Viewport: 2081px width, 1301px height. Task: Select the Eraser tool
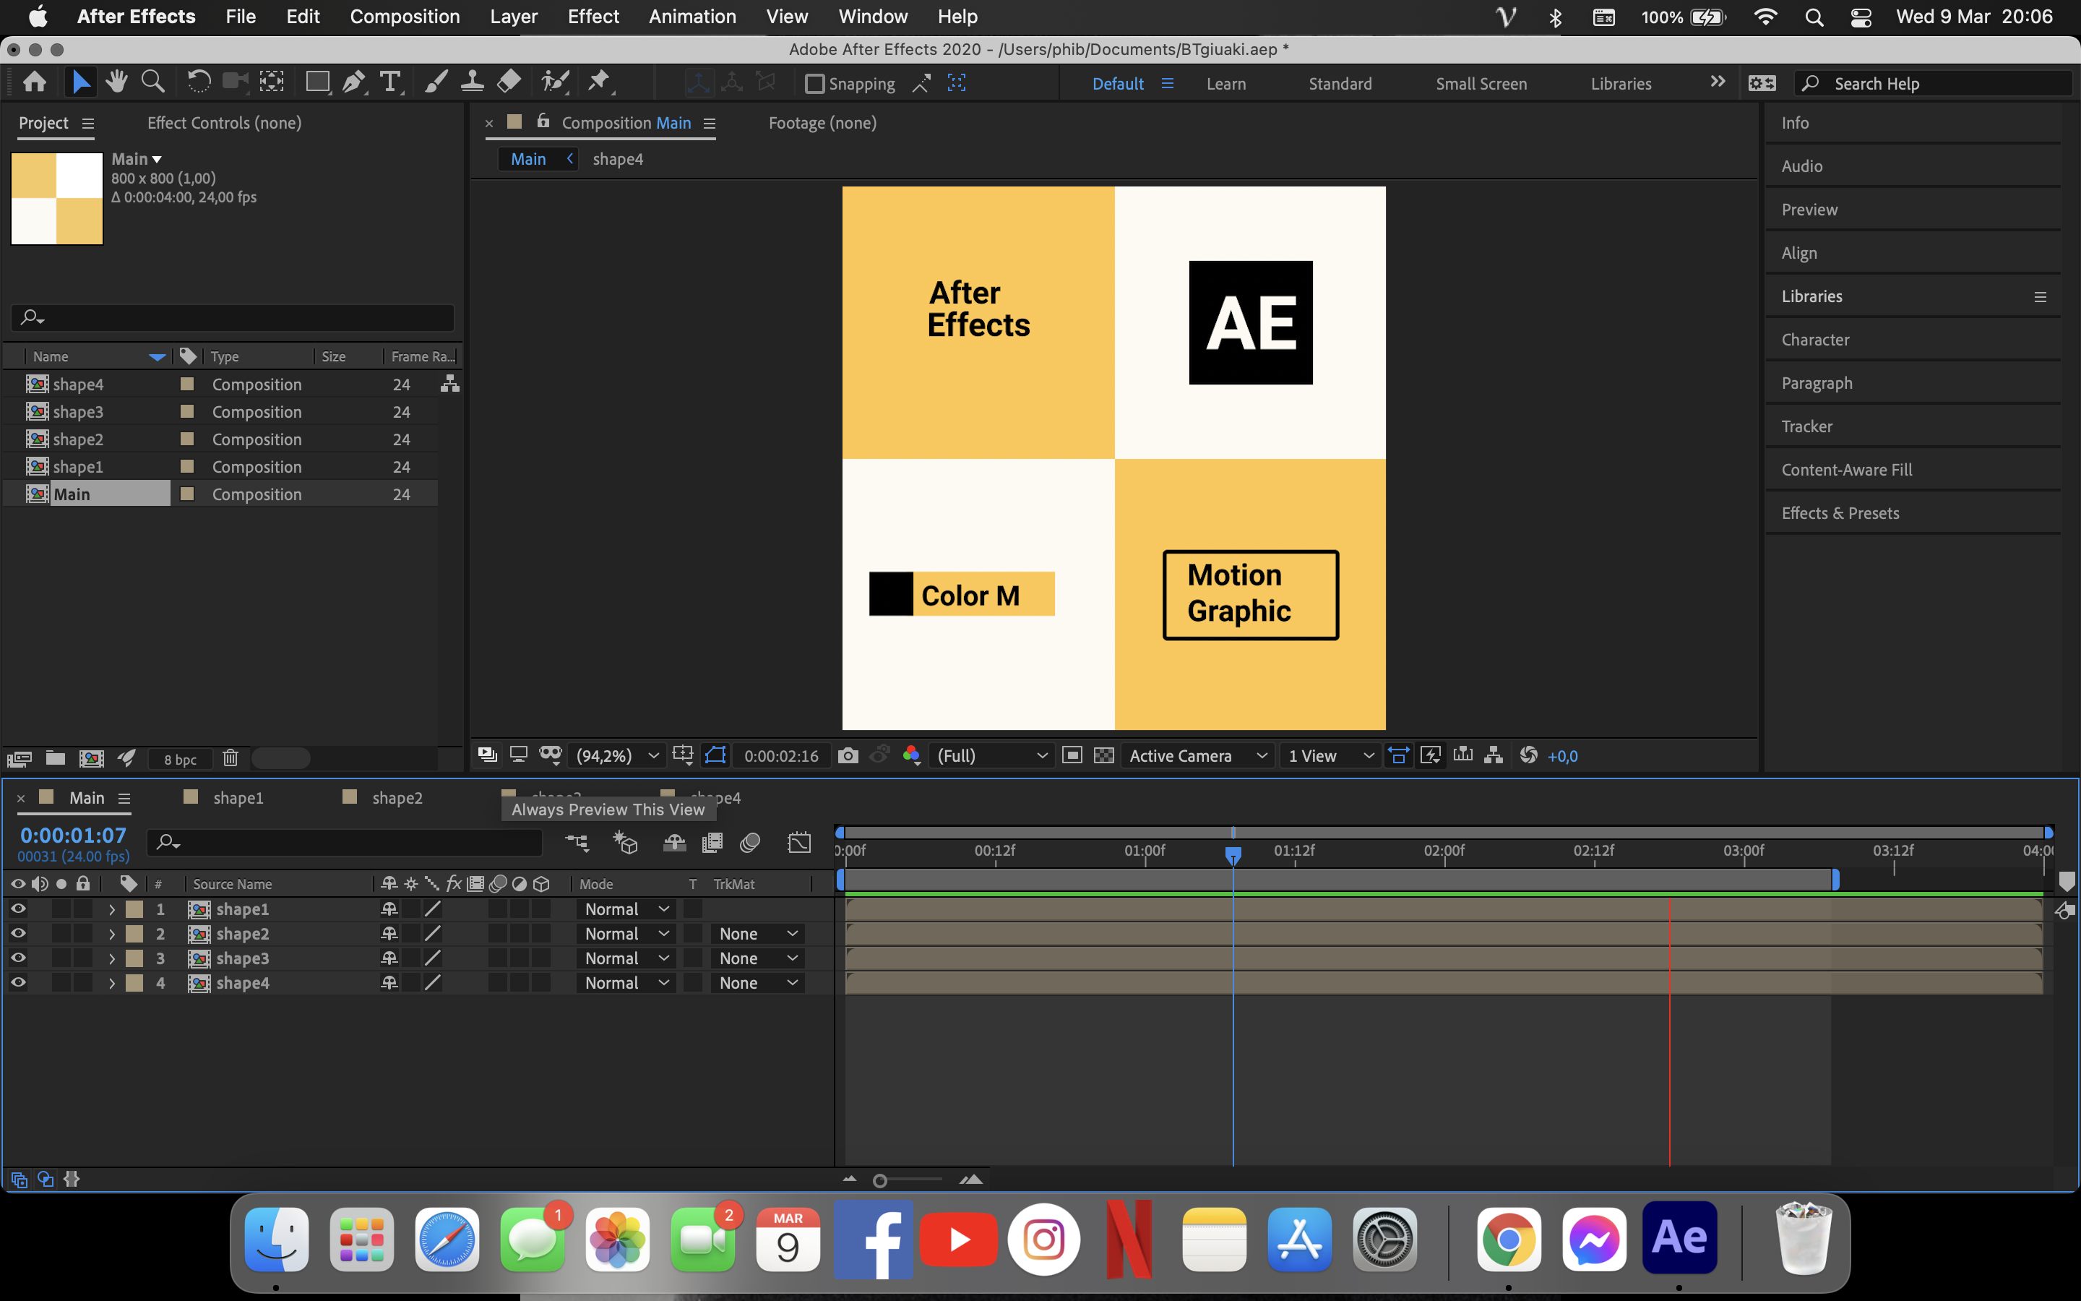[x=509, y=82]
